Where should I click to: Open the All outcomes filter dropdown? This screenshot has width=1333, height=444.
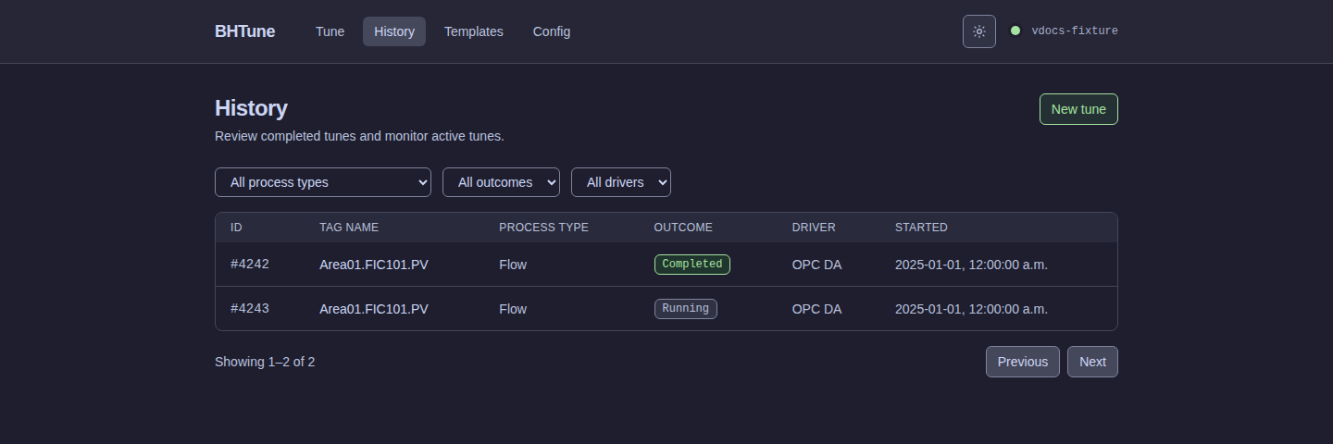[501, 182]
